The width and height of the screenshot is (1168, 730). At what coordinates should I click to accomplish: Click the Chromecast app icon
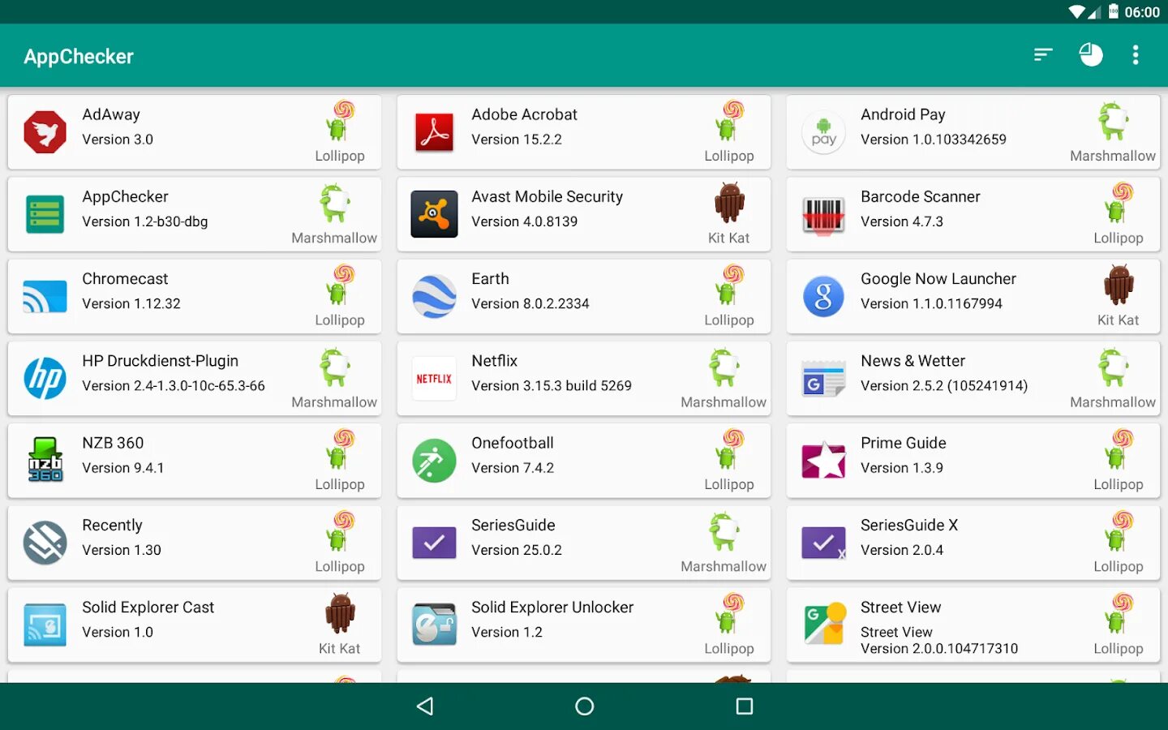(x=45, y=297)
